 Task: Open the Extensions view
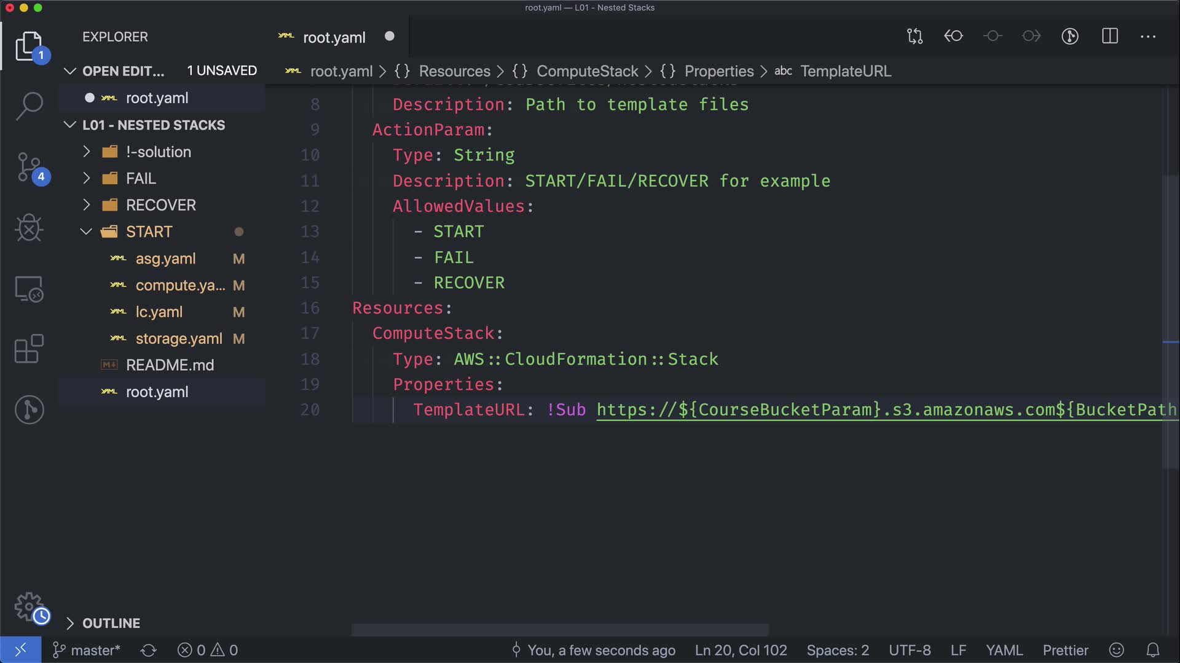point(29,349)
